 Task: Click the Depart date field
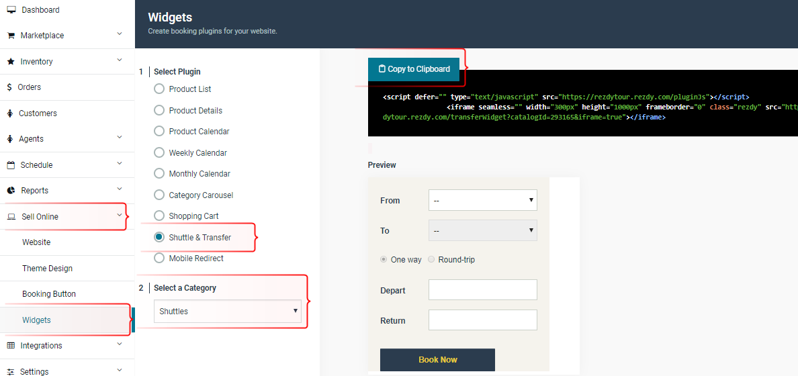483,290
